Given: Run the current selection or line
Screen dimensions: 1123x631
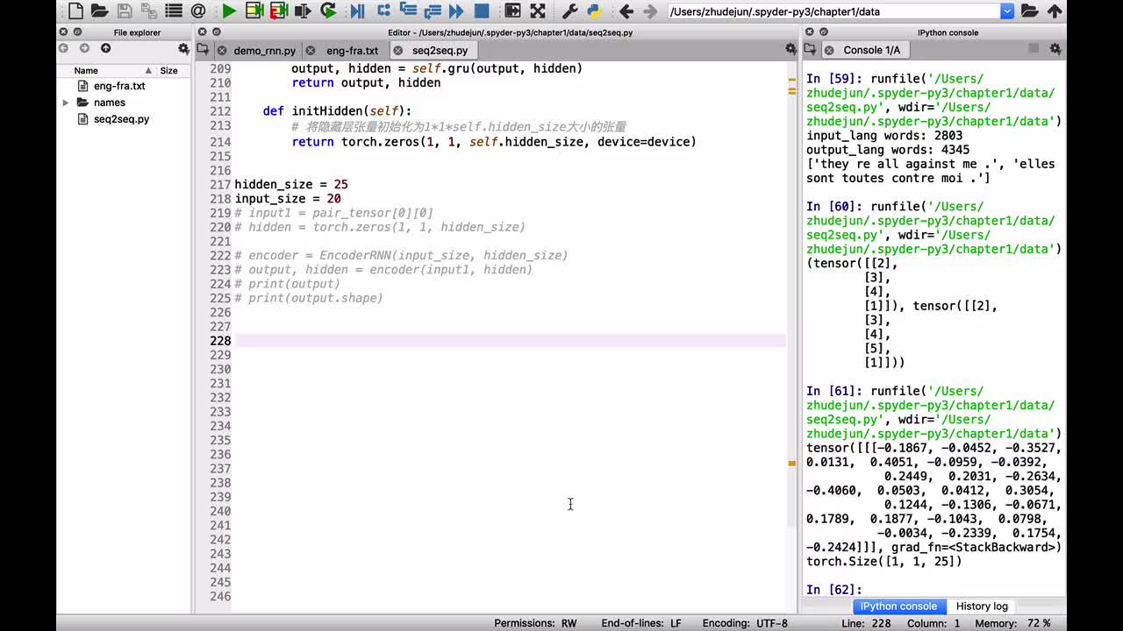Looking at the screenshot, I should pos(304,11).
